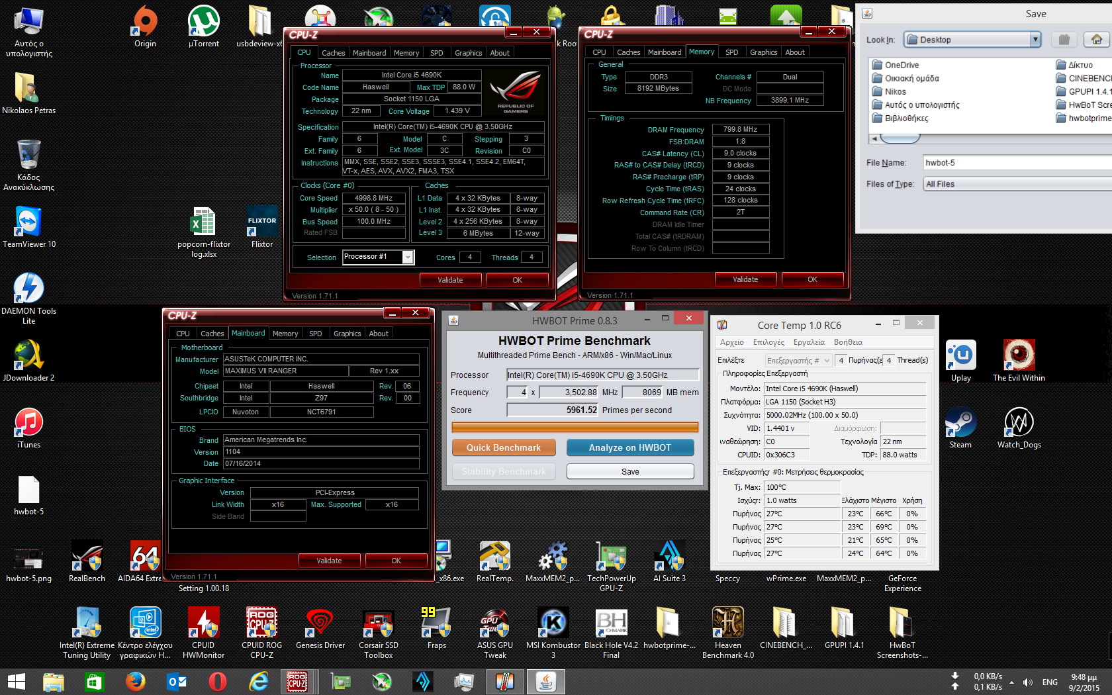This screenshot has height=695, width=1112.
Task: Open CPUID ROG CPU-Z desktop shortcut
Action: coord(261,633)
